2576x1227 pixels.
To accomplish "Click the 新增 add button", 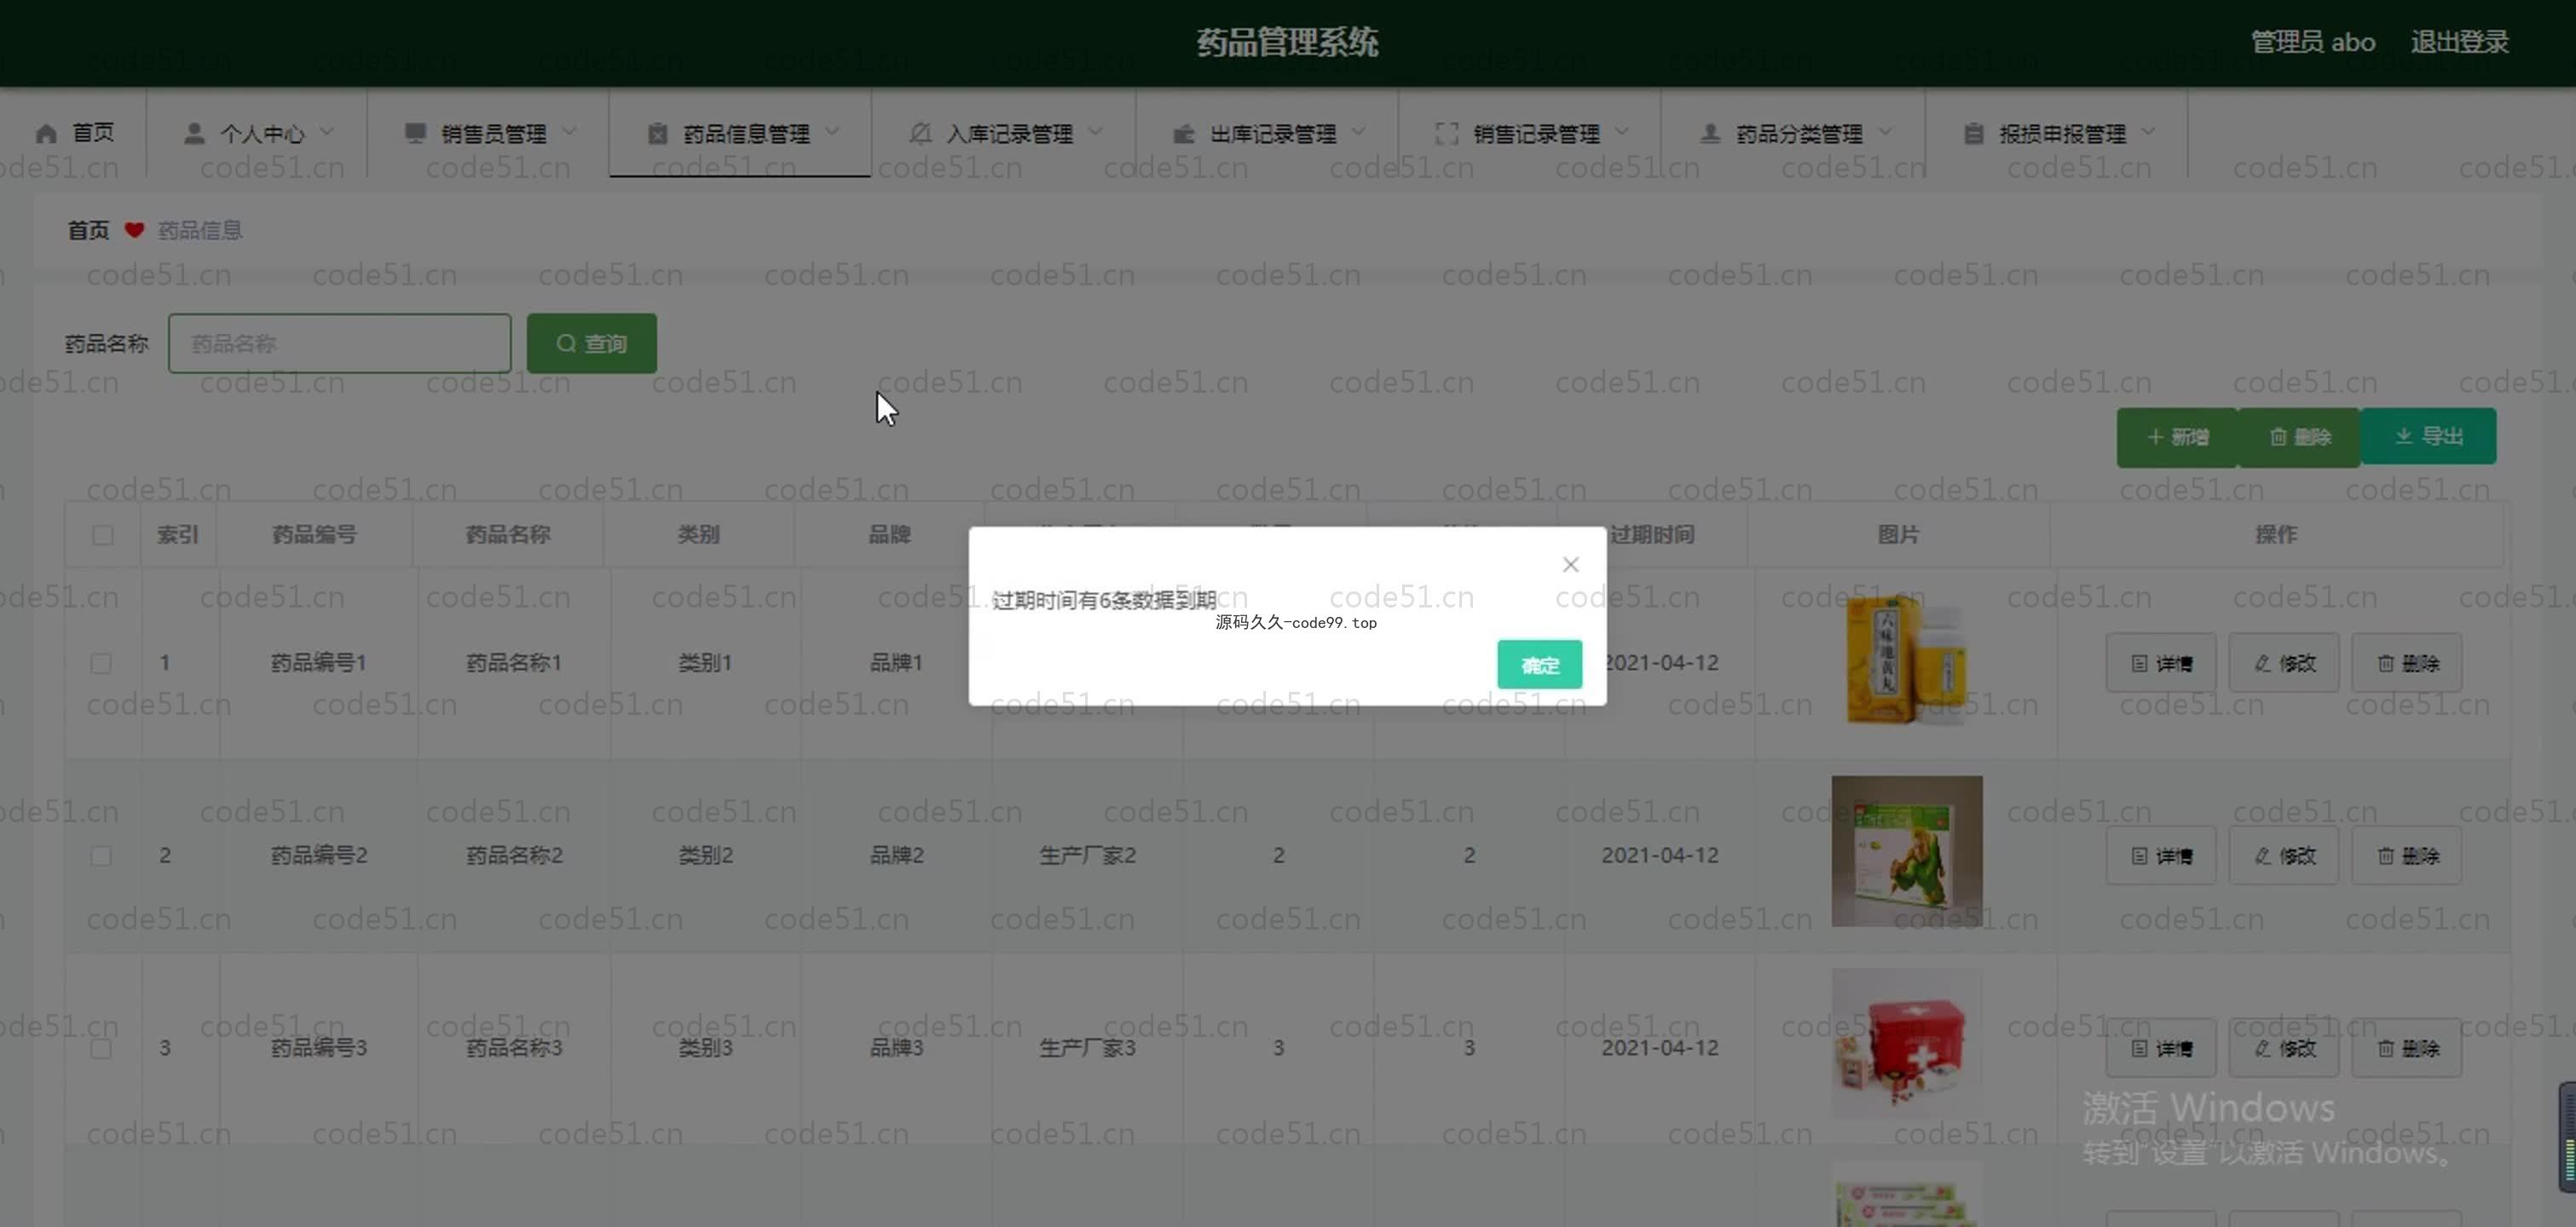I will [x=2177, y=437].
